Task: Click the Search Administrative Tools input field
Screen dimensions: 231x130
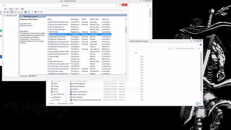Action: [187, 48]
